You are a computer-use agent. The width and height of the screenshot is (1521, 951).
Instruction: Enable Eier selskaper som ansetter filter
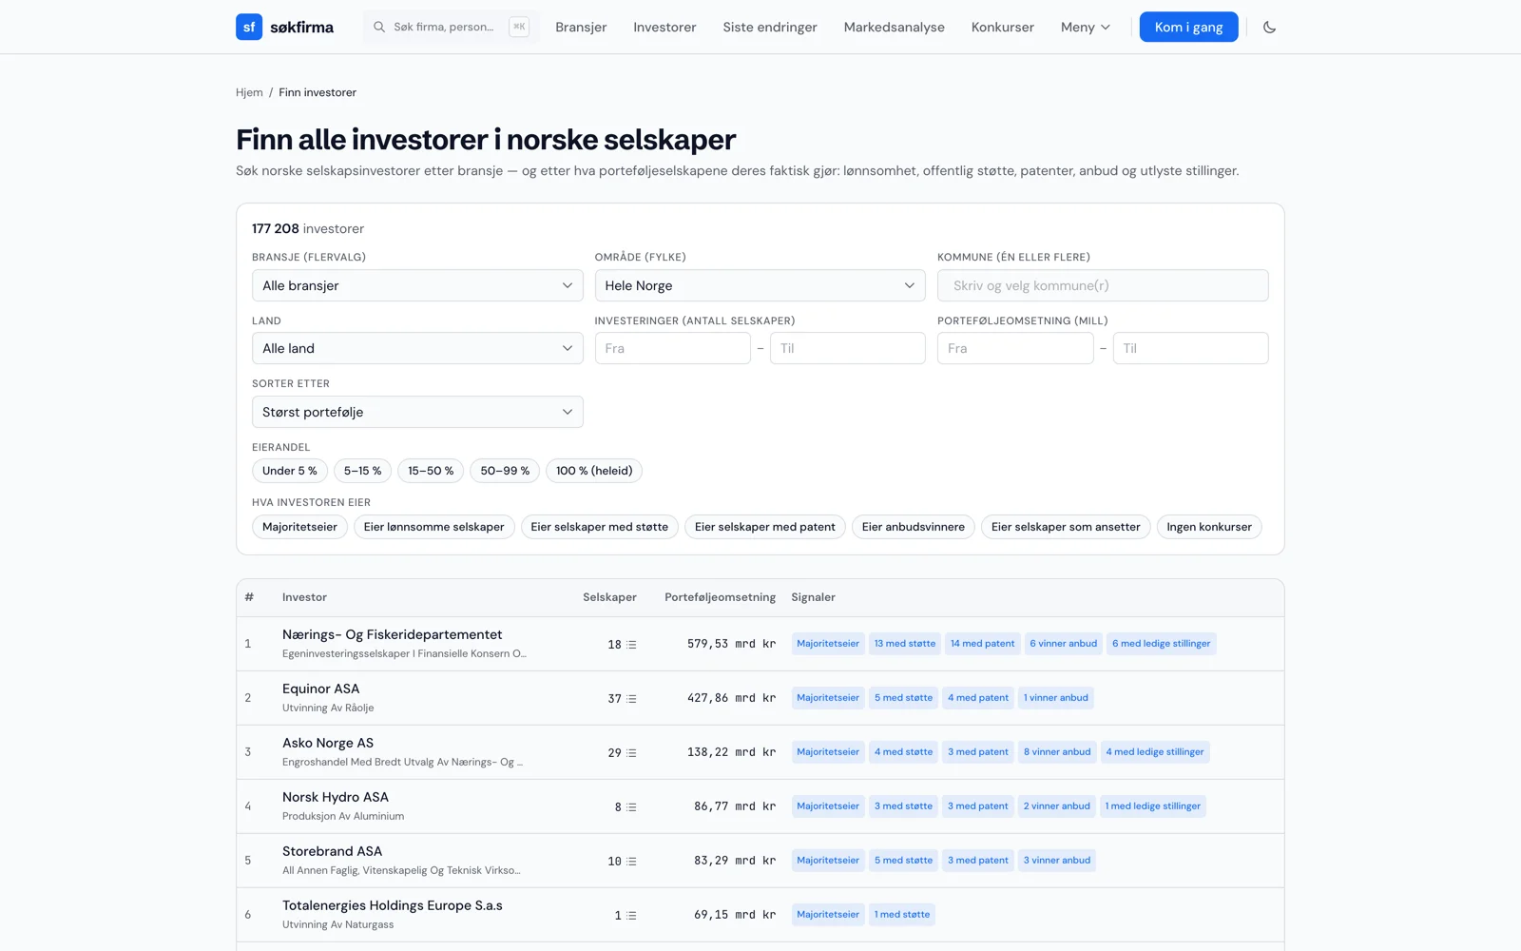(x=1066, y=527)
